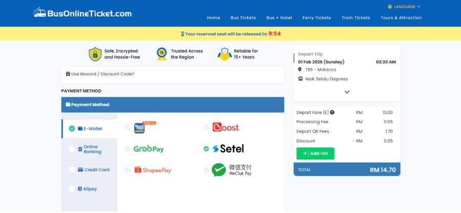Click the Processing Fee row label
Screen dimensions: 461x213
pyautogui.click(x=312, y=122)
